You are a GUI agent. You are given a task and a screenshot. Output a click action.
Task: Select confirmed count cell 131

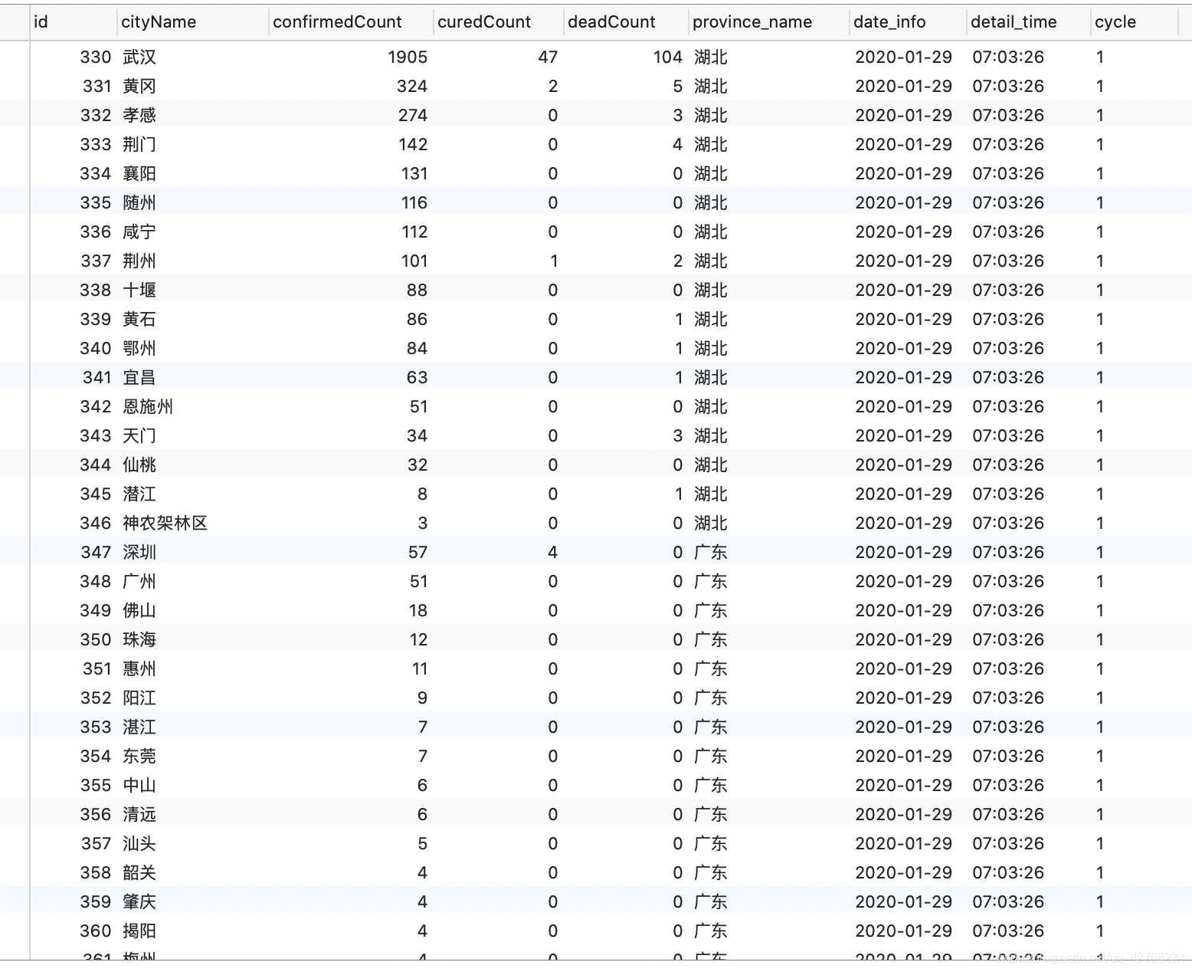coord(414,173)
